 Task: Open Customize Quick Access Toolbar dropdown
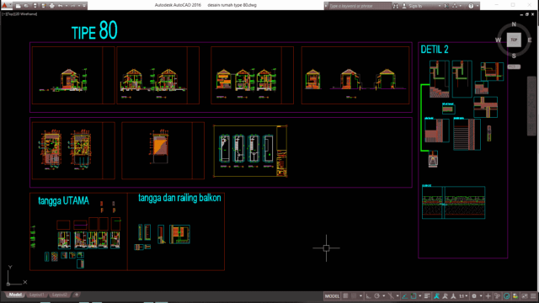pos(84,6)
